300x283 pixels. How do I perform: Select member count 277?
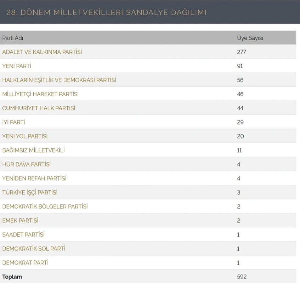(242, 52)
